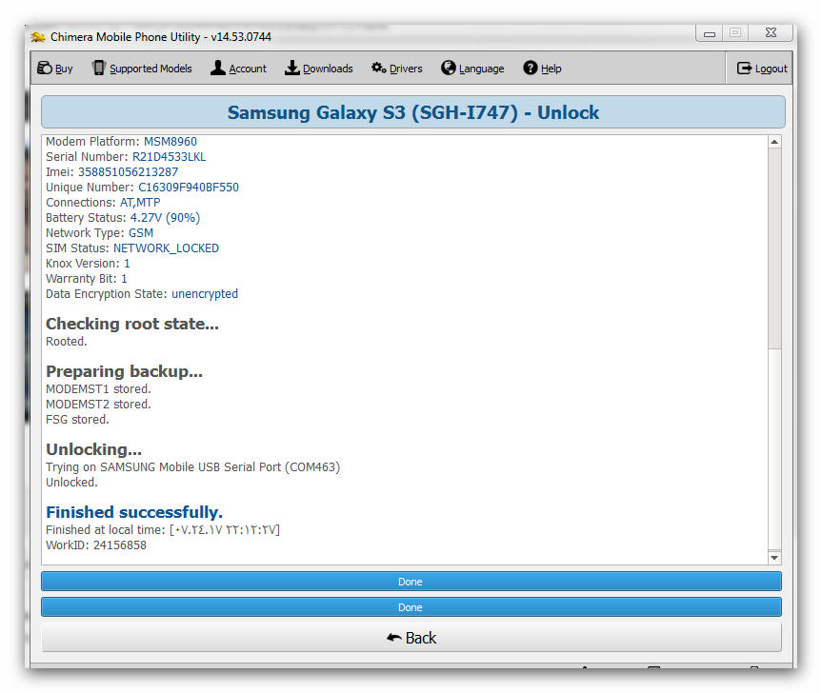The height and width of the screenshot is (693, 822).
Task: Click the Network Type value GSM
Action: click(x=141, y=232)
